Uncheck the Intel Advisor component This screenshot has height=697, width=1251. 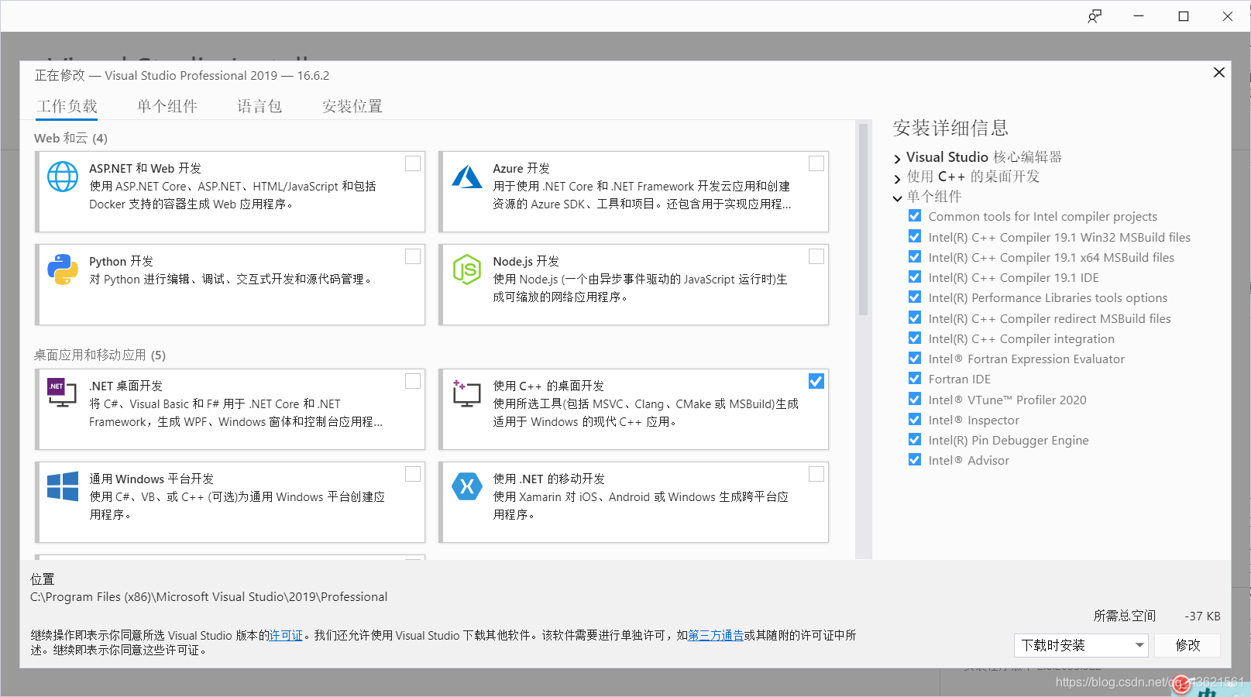915,459
